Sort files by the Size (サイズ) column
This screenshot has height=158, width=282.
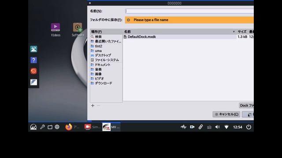(x=242, y=32)
